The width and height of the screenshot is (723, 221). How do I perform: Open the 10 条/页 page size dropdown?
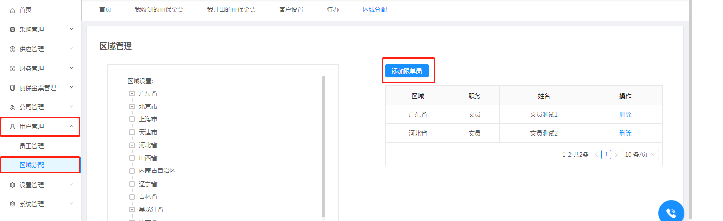[641, 155]
